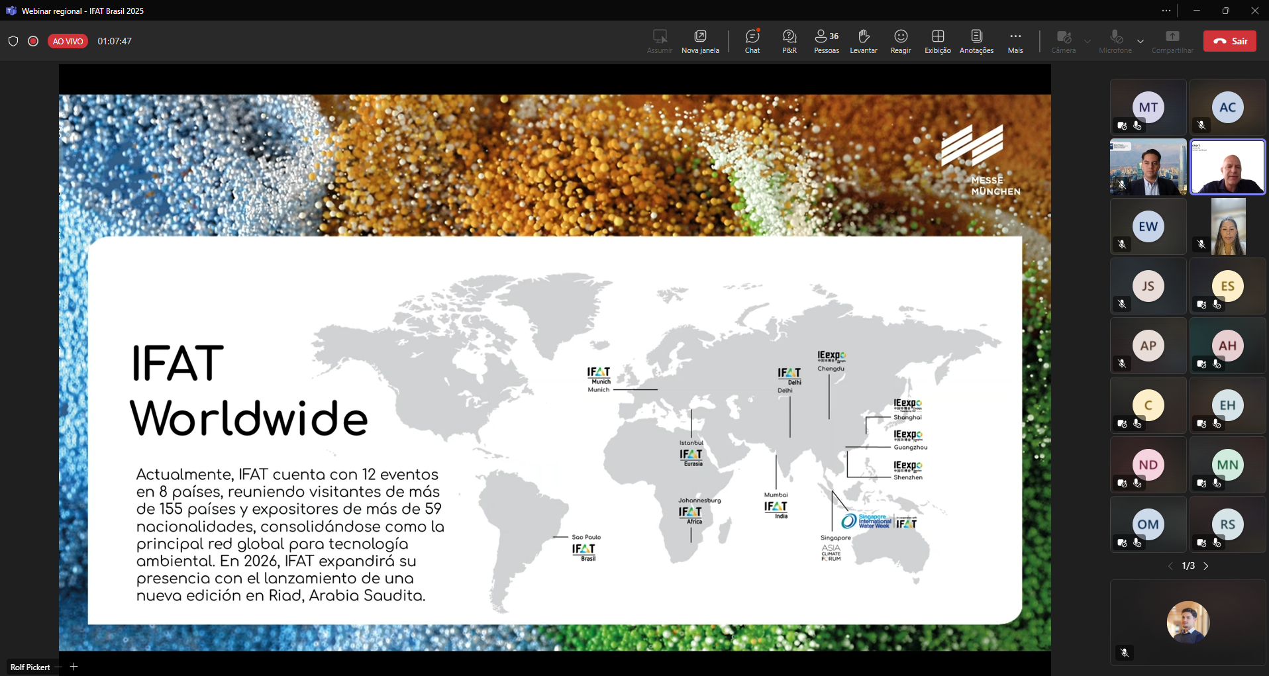1269x676 pixels.
Task: Select the C participant tile
Action: pos(1148,405)
